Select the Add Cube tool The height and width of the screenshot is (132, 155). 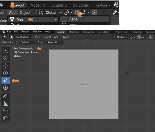[6, 112]
